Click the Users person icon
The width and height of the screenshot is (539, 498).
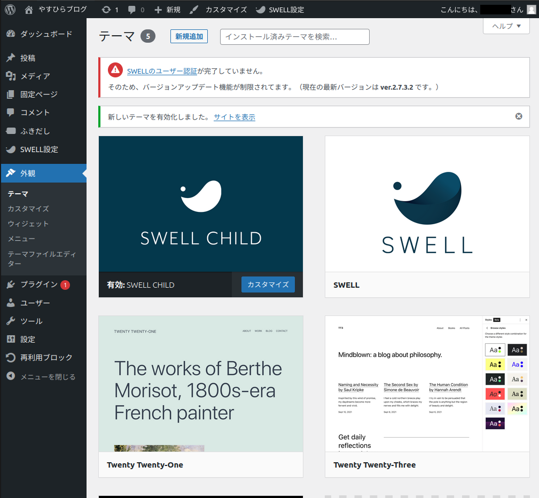pyautogui.click(x=11, y=303)
